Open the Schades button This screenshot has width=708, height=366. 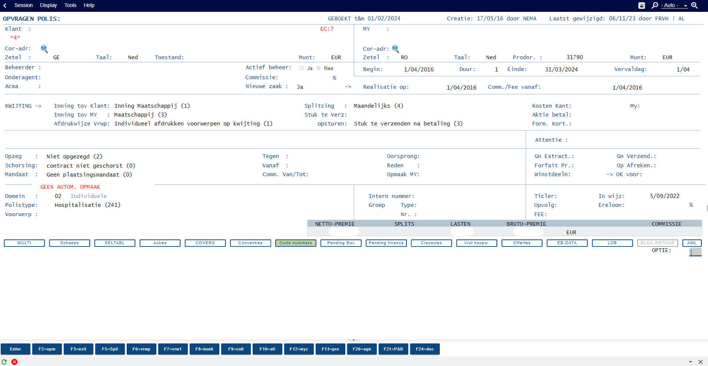coord(70,243)
